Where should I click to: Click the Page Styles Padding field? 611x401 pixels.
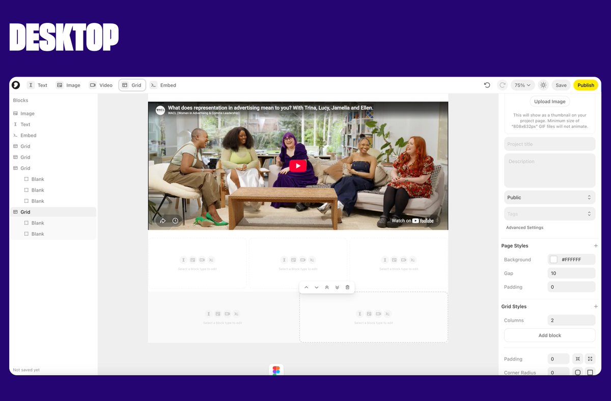(571, 287)
